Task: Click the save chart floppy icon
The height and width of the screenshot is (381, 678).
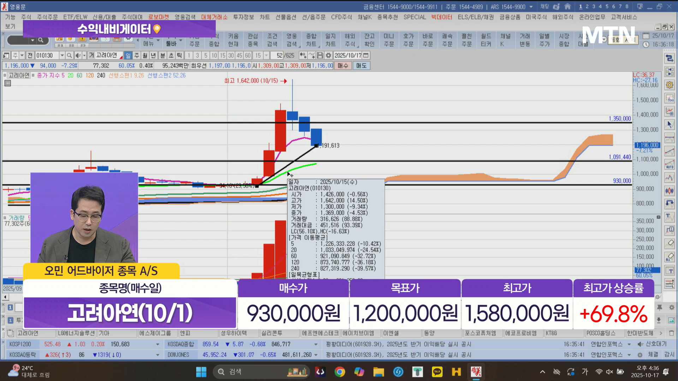Action: click(320, 55)
